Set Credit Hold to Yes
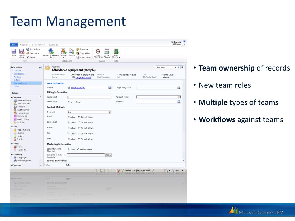The width and height of the screenshot is (295, 221). pos(69,102)
